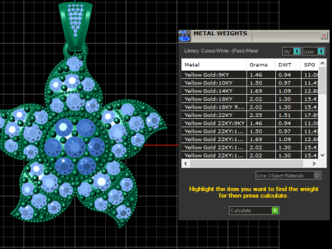This screenshot has height=249, width=332.
Task: Select the Yellow Gold:22KY row
Action: [250, 115]
